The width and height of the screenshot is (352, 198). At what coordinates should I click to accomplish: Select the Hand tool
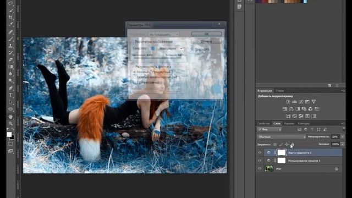pyautogui.click(x=10, y=117)
